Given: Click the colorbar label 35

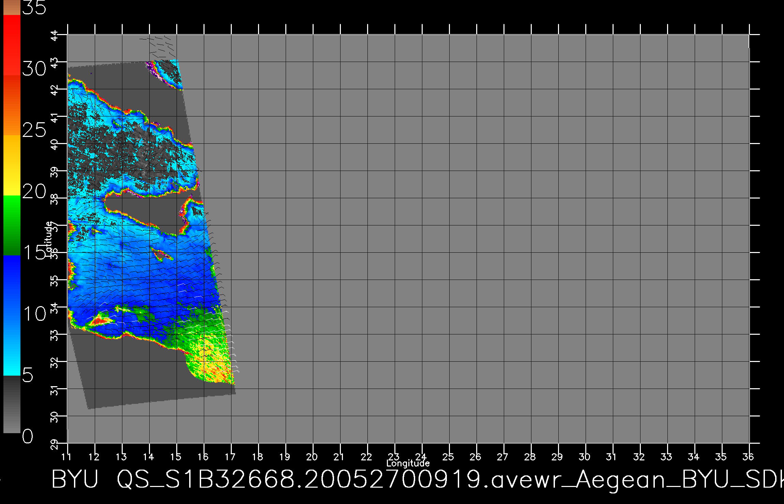Looking at the screenshot, I should click(34, 7).
